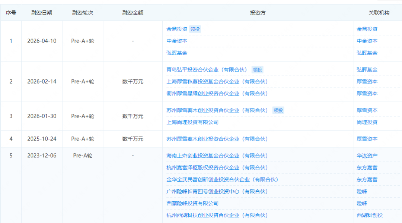Click 上海厚雪私募投资基金合伙企业 link

pos(217,82)
